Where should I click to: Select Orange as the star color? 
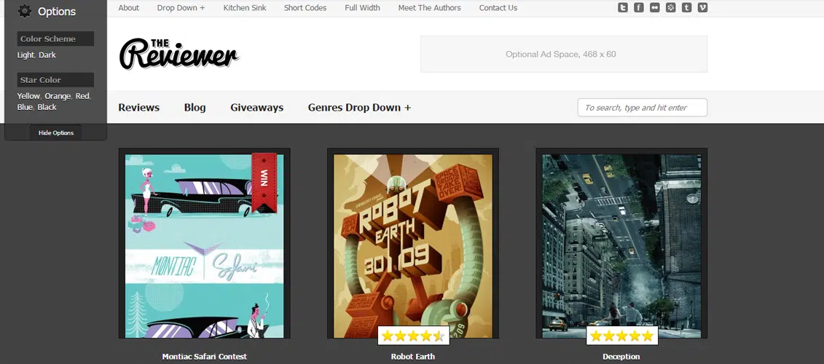point(57,96)
